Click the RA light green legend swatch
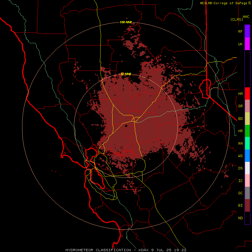Screen dimensions: 252x252 pos(247,143)
